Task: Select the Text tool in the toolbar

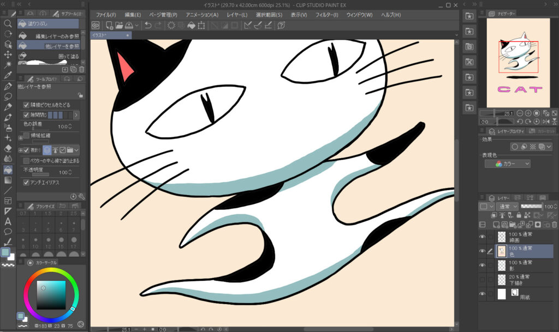Action: point(8,221)
